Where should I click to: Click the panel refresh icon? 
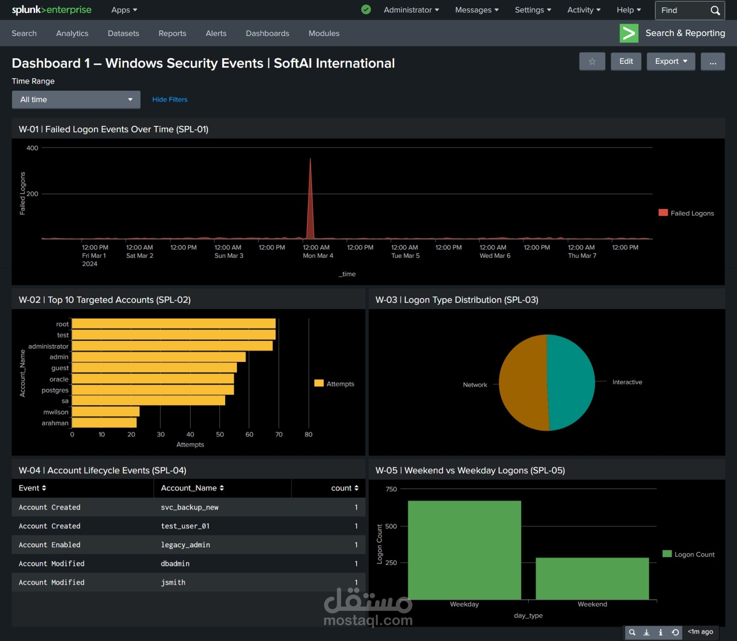[675, 632]
